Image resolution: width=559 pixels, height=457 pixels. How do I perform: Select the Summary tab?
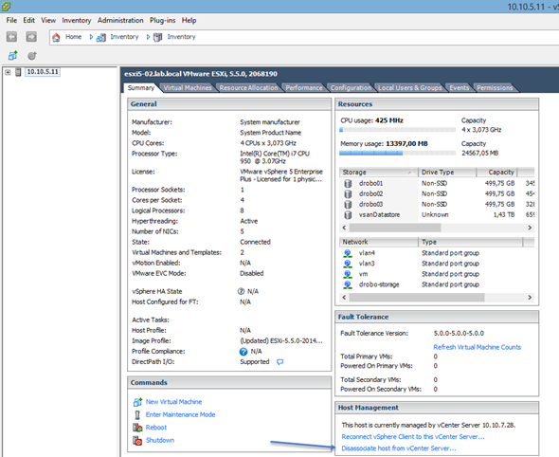click(141, 88)
